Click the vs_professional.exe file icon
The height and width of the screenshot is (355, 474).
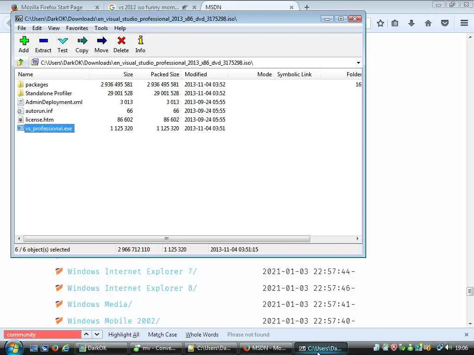20,128
